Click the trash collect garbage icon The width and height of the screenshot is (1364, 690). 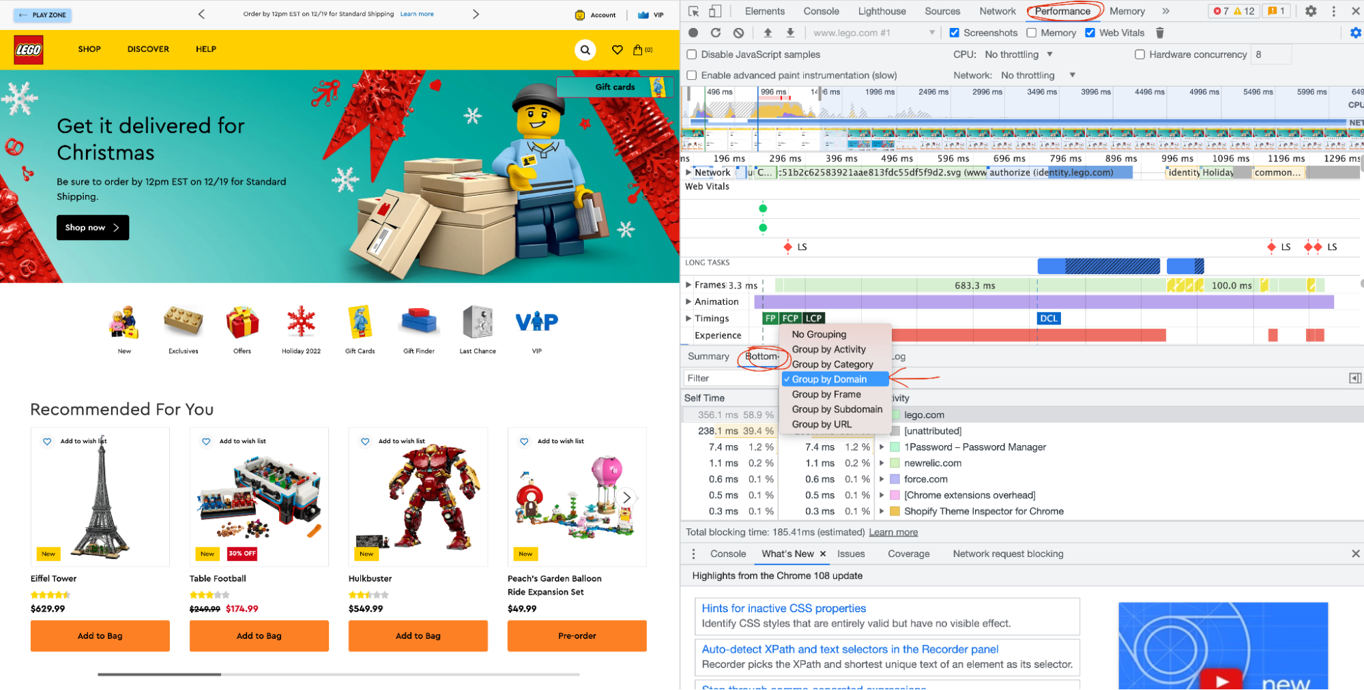[x=1160, y=33]
